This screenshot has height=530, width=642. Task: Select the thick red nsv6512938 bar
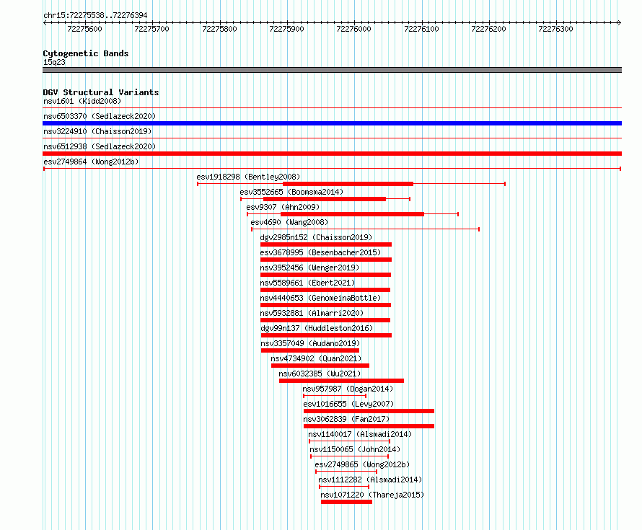point(332,154)
